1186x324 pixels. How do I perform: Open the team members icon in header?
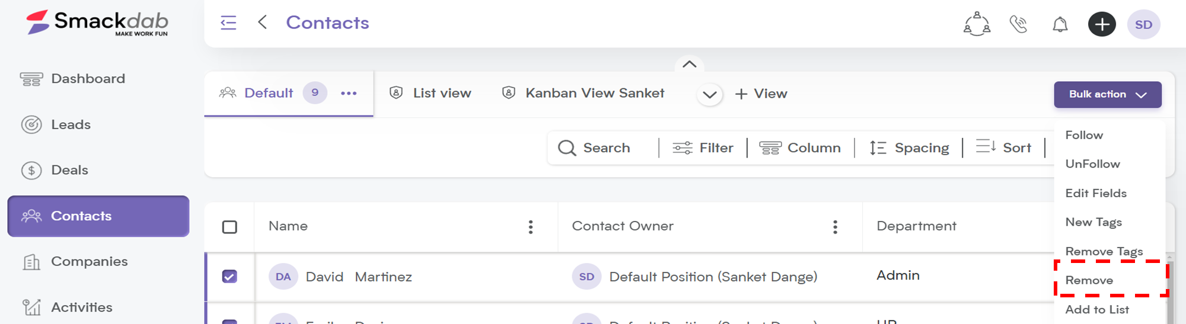coord(977,24)
